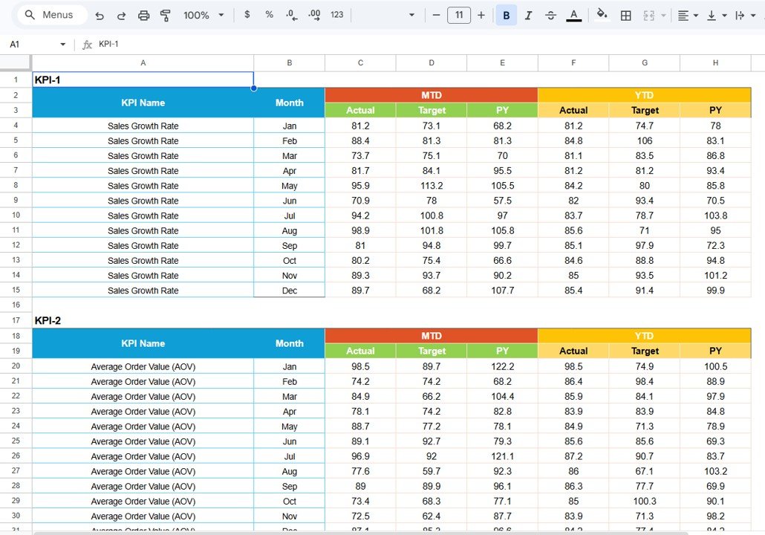
Task: Open the fill color picker
Action: (x=601, y=15)
